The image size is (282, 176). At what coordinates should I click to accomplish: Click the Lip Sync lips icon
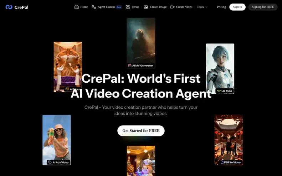[219, 91]
